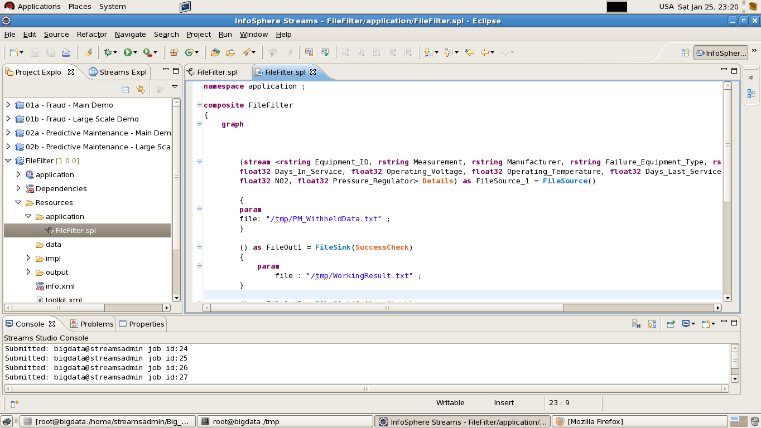The image size is (761, 428).
Task: Click the editor vertical scrollbar
Action: 728,192
